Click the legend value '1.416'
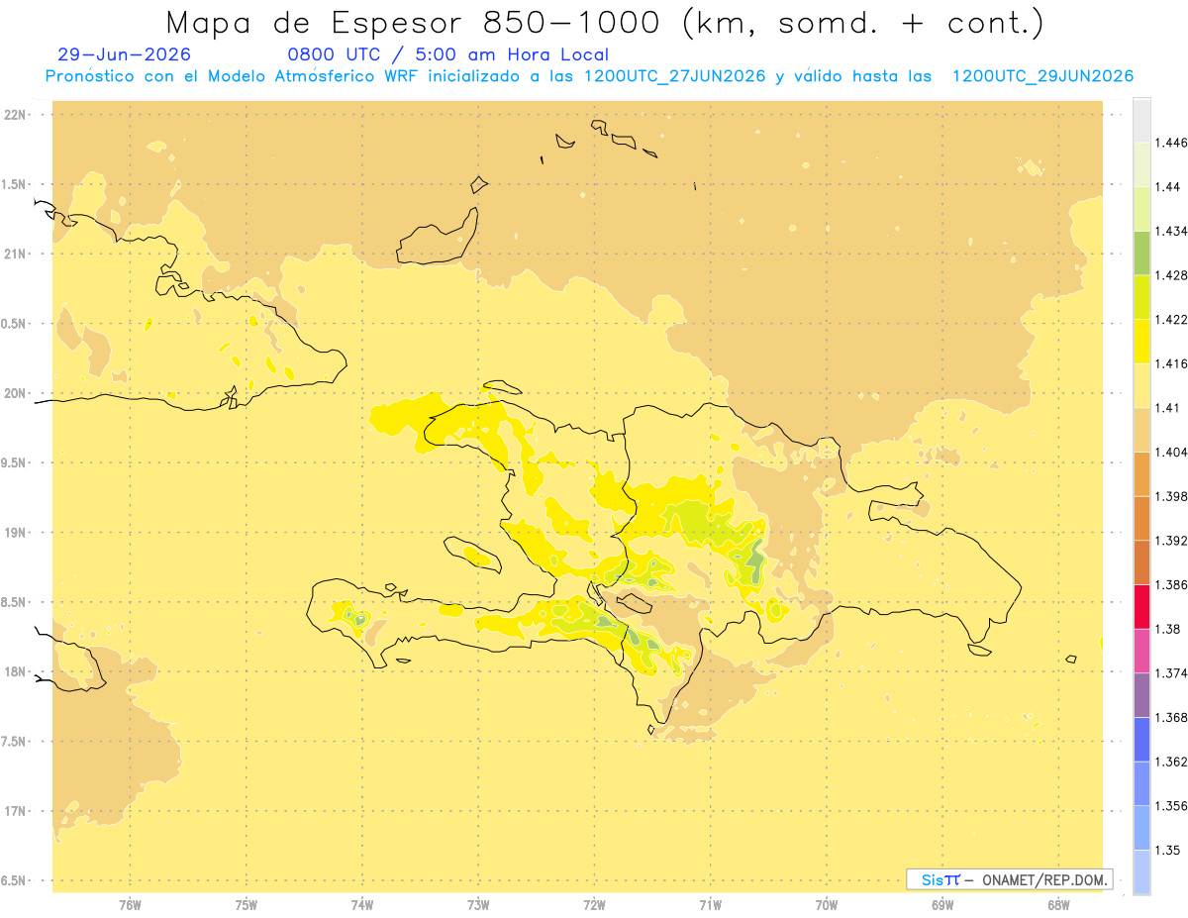This screenshot has width=1188, height=918. tap(1171, 363)
